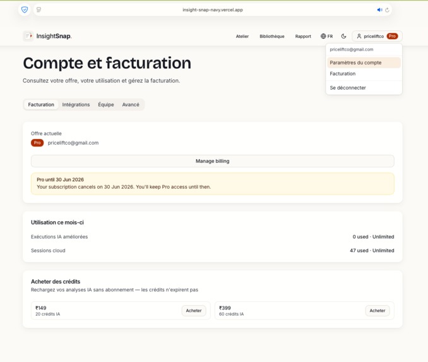Click '0 used · Unlimited' value
The width and height of the screenshot is (428, 362).
click(x=373, y=237)
